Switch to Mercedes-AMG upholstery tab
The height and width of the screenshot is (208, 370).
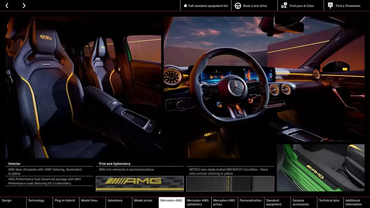198,202
